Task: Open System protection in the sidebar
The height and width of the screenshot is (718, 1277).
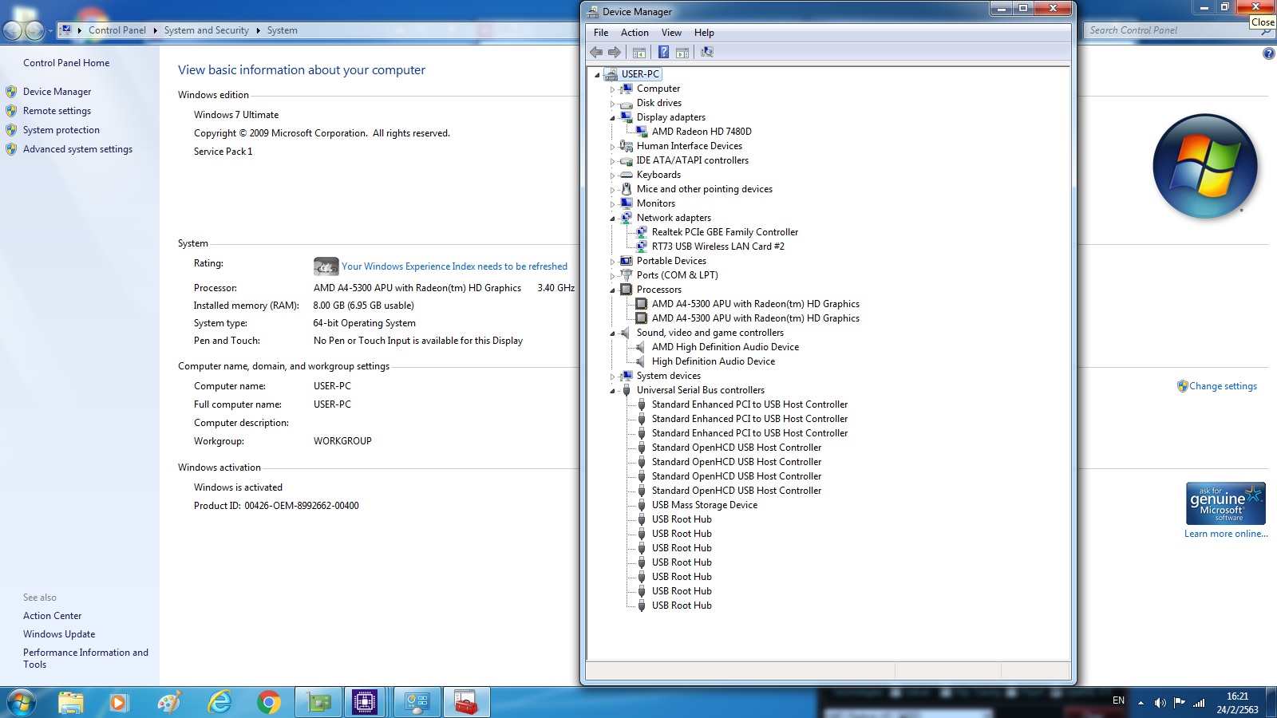Action: [x=61, y=130]
